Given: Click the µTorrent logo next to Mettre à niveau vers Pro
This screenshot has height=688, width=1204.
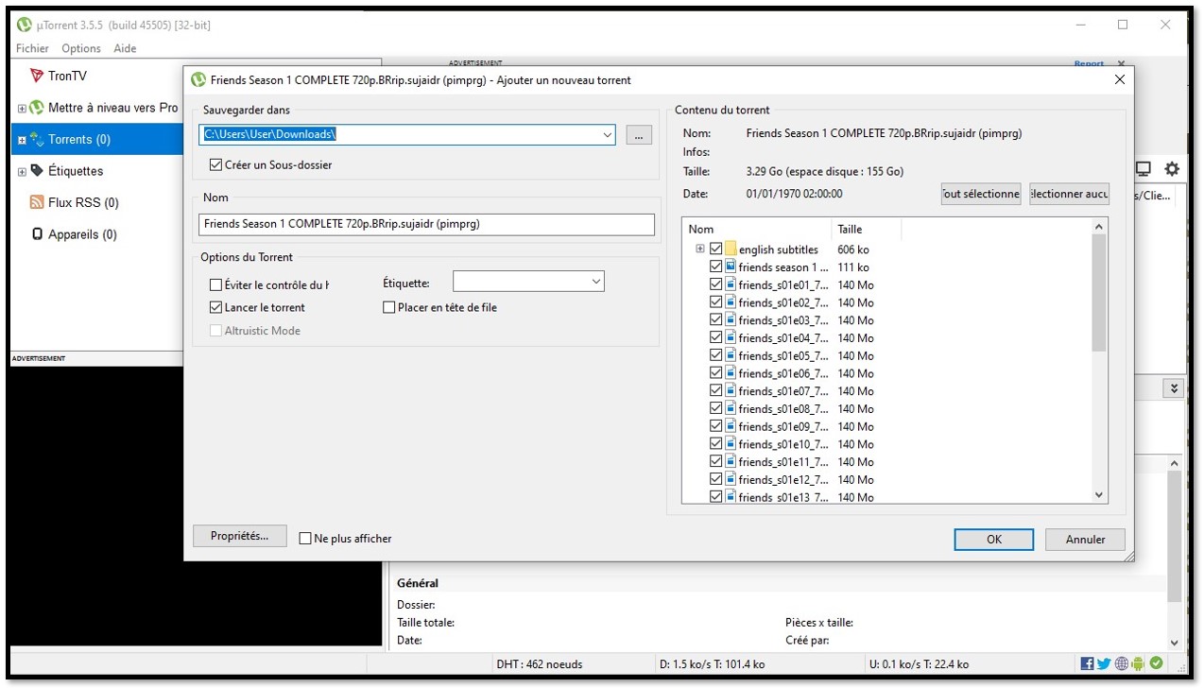Looking at the screenshot, I should coord(37,108).
